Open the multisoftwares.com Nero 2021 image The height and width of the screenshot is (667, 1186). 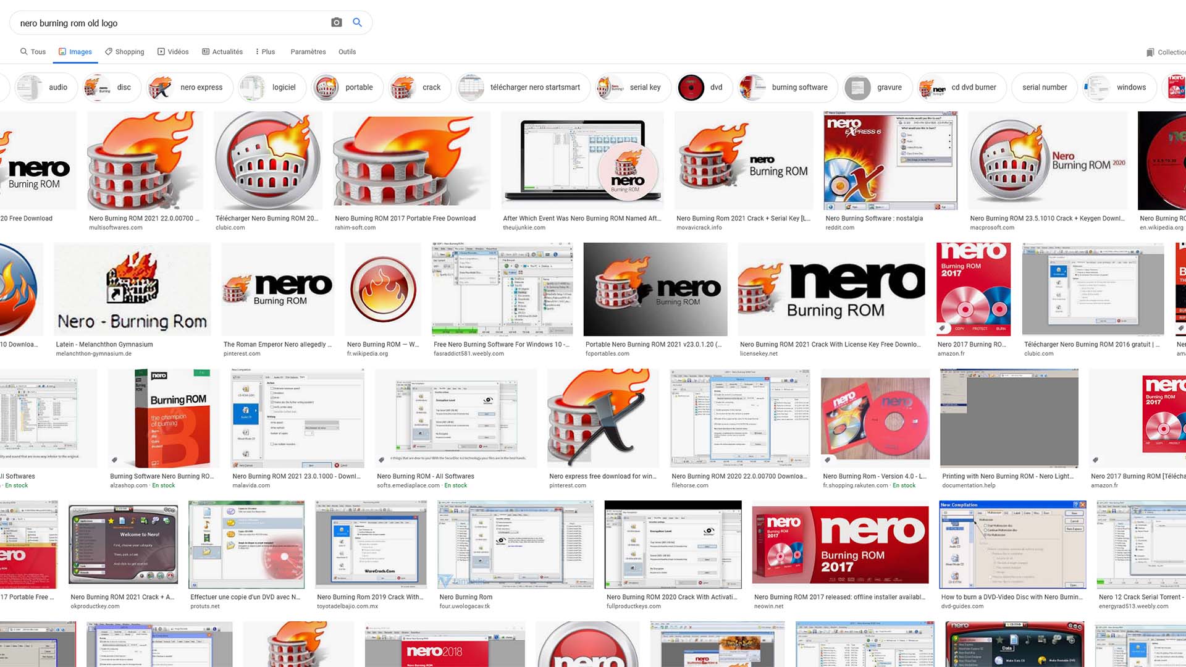[x=145, y=161]
